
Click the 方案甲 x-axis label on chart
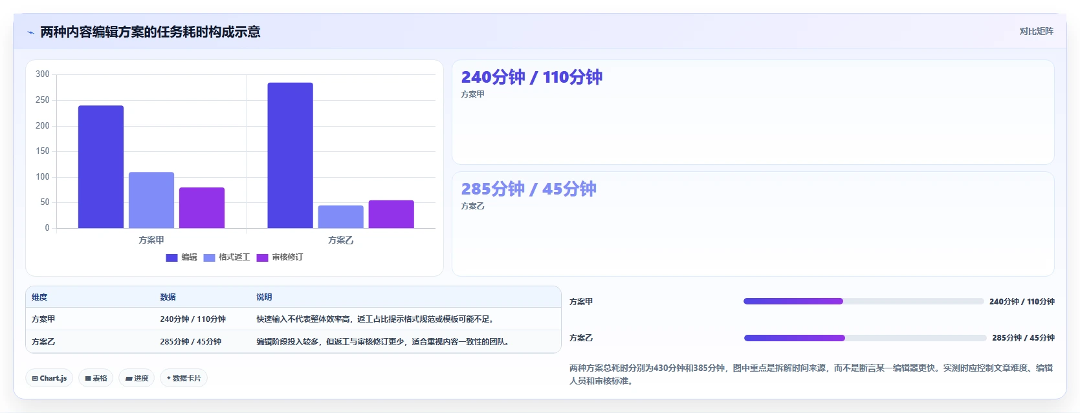(x=151, y=240)
